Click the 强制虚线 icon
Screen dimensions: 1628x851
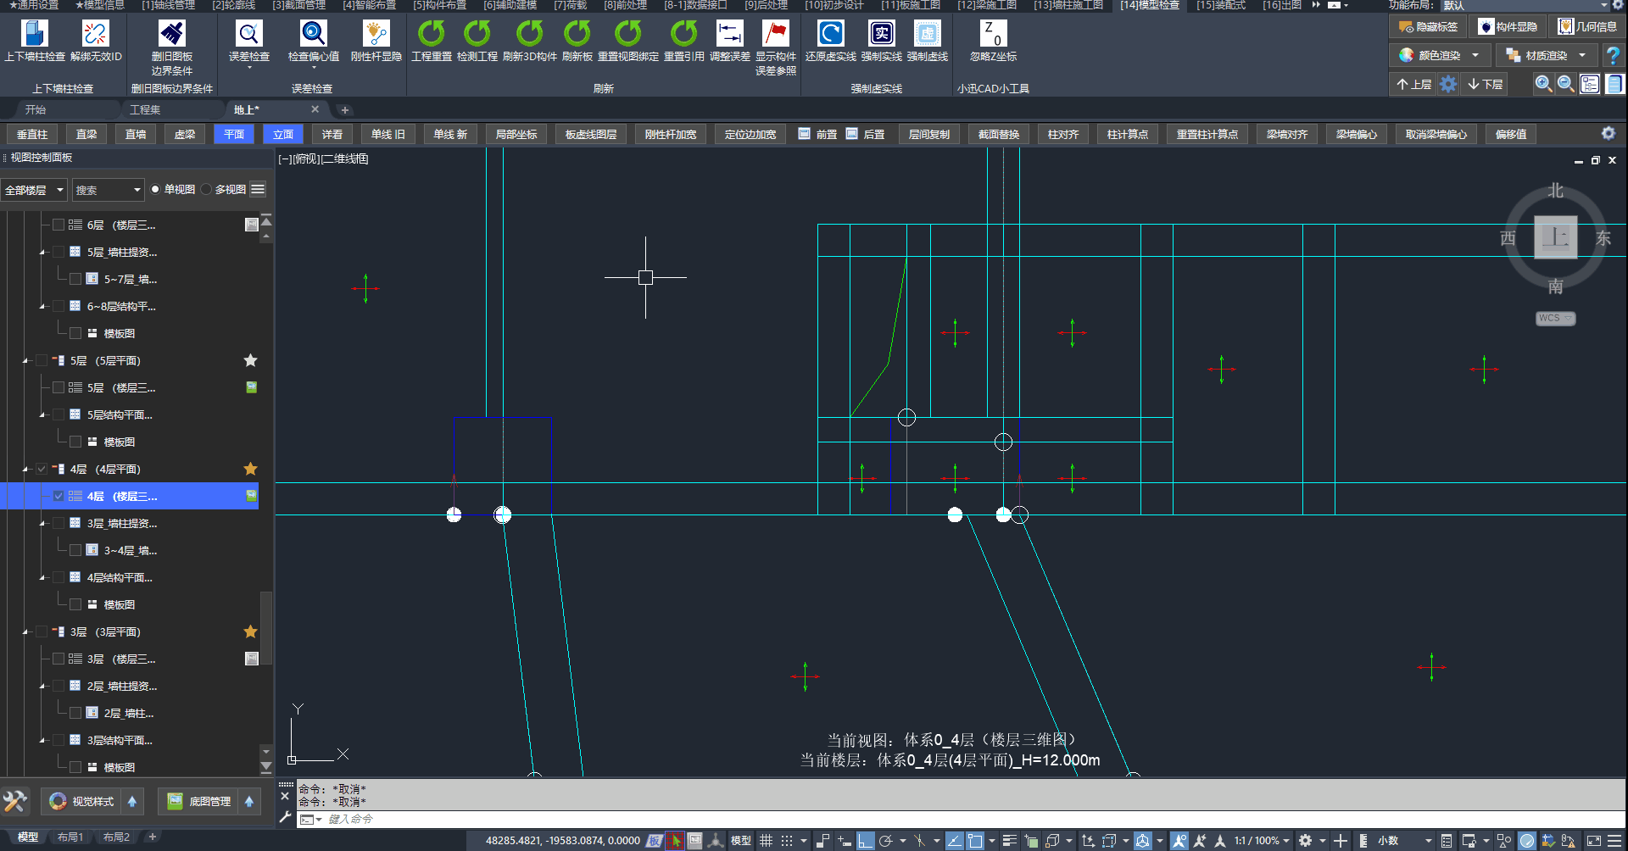pos(928,34)
